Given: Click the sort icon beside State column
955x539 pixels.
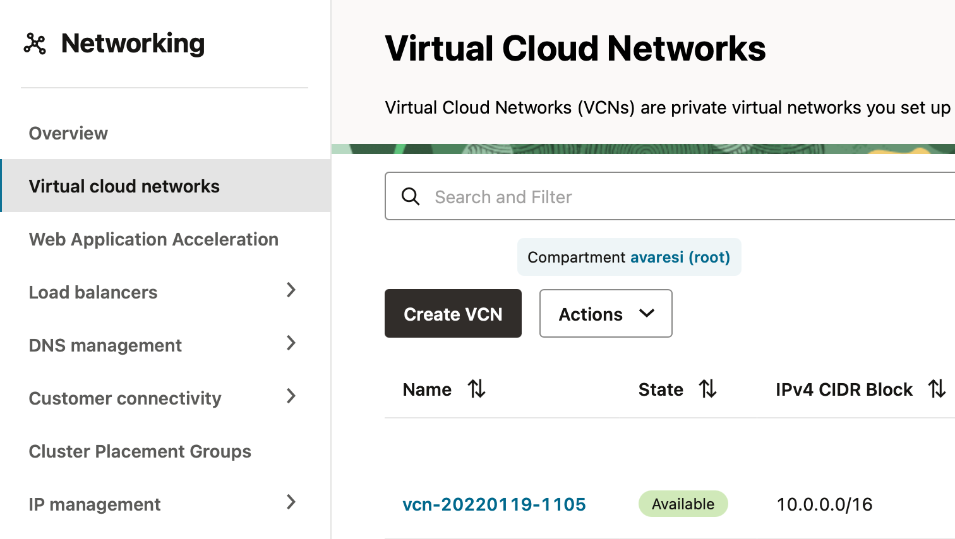Looking at the screenshot, I should (x=708, y=389).
